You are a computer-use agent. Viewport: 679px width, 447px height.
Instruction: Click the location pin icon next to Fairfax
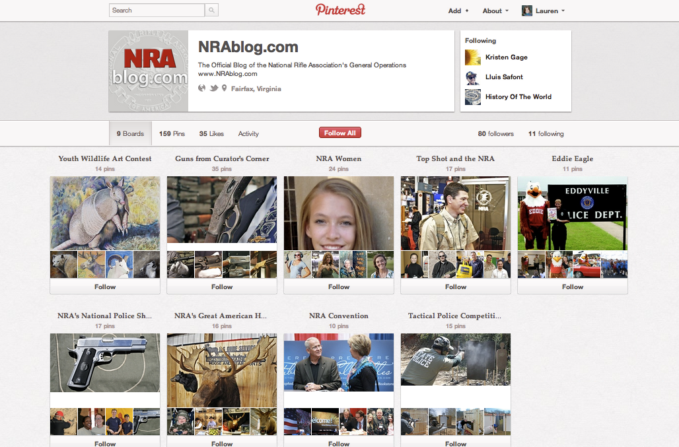224,88
